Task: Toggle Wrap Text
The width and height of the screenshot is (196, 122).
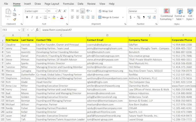Action: point(105,11)
